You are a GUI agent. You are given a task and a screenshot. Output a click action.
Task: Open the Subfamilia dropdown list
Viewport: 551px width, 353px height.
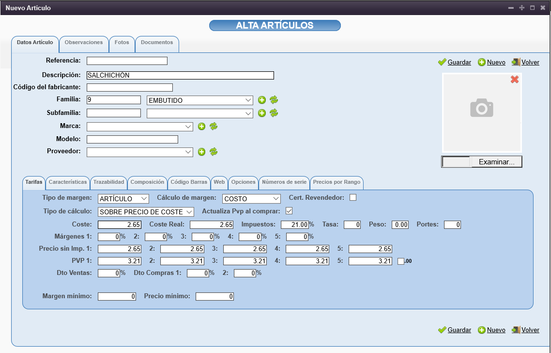199,113
